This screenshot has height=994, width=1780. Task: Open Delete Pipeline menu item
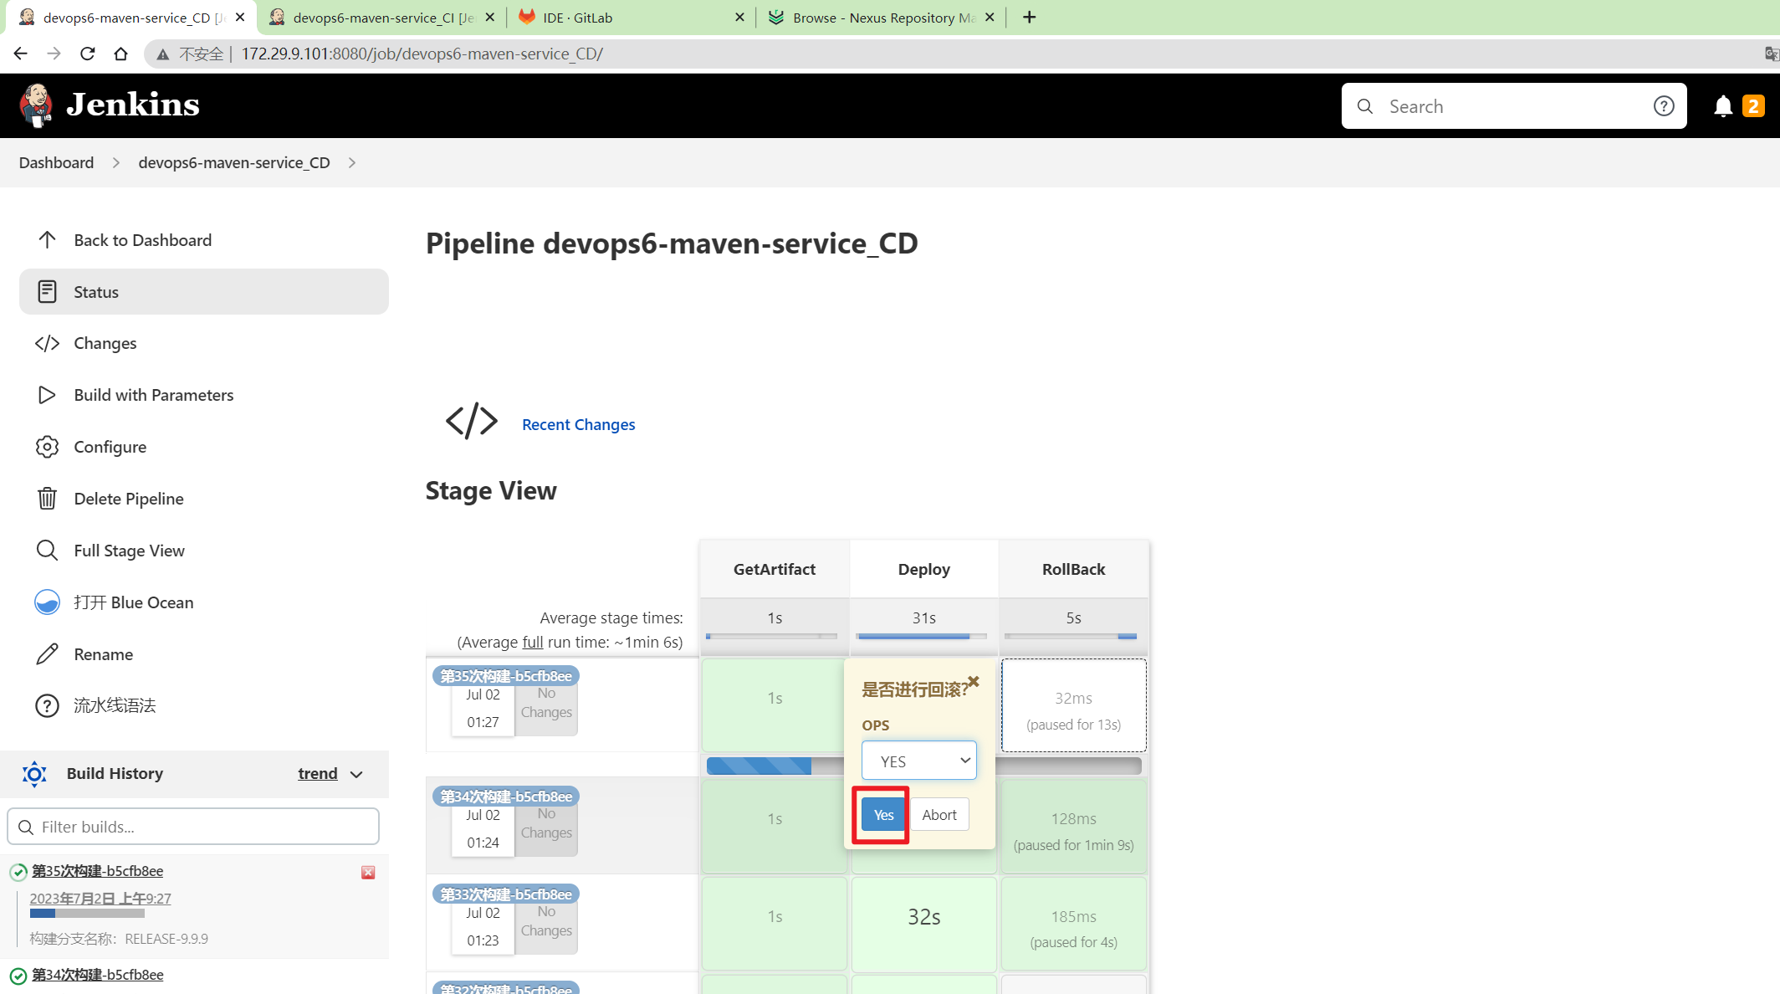(129, 499)
